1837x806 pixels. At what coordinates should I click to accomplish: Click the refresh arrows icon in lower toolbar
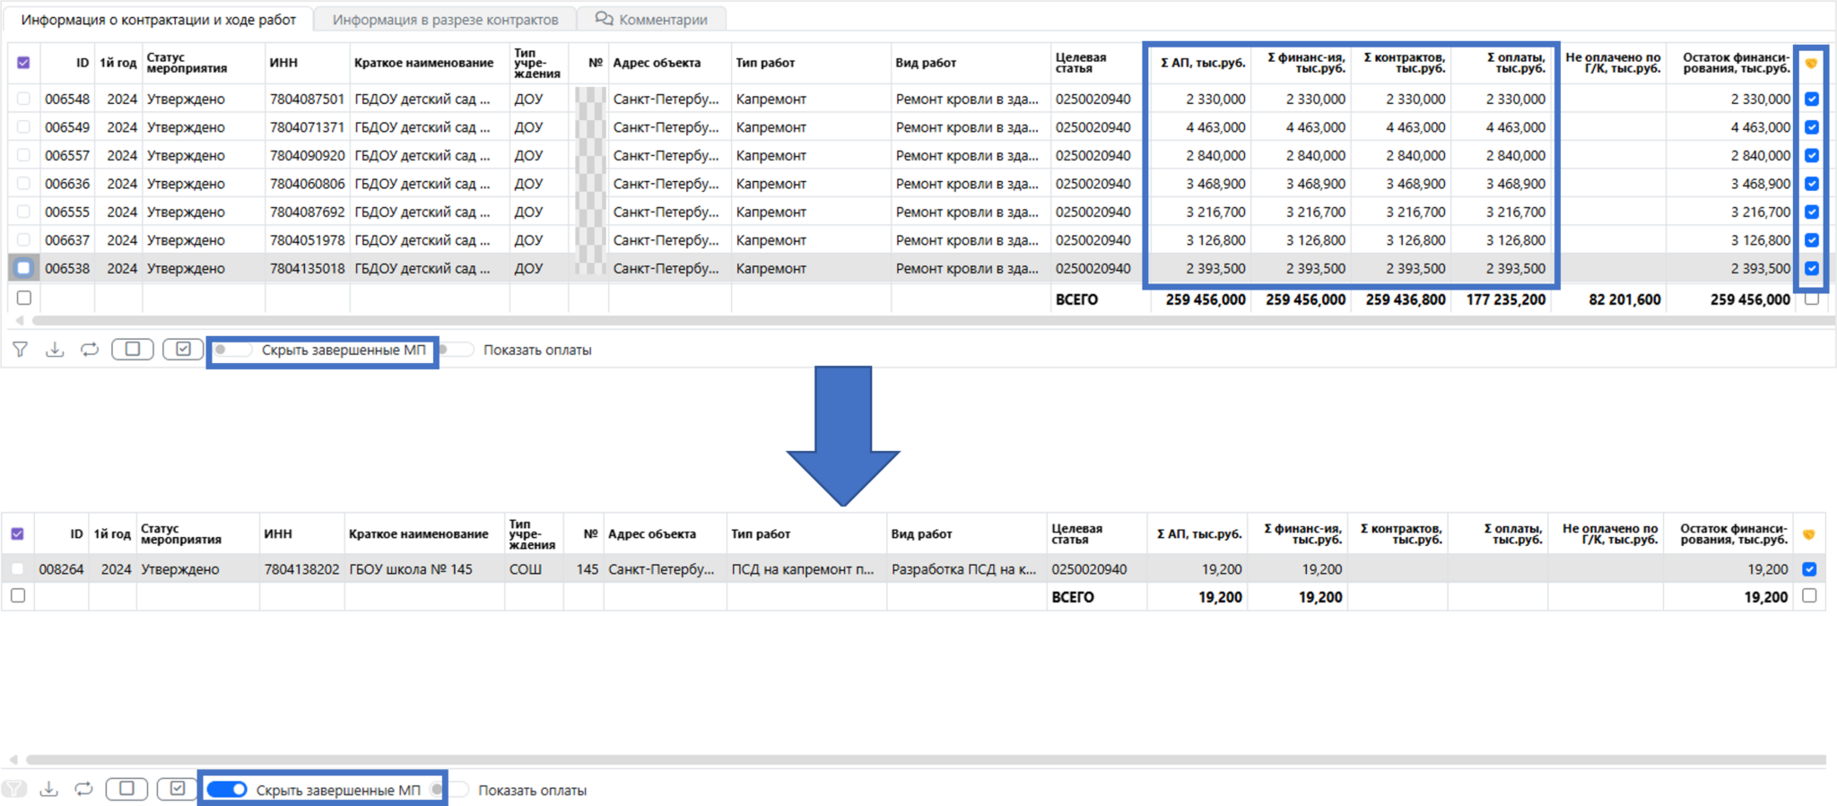(x=84, y=789)
